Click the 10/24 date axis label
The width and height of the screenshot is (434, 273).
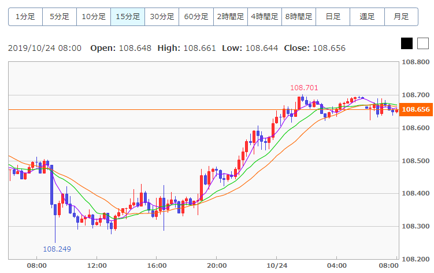277,266
